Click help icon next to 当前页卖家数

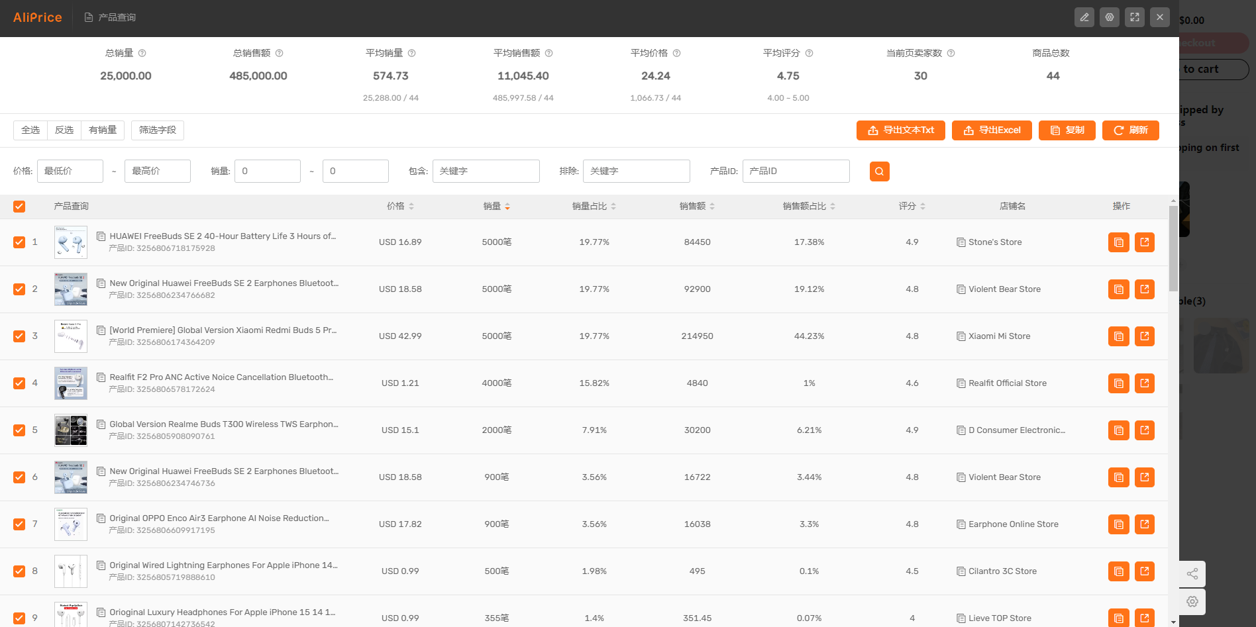(x=951, y=53)
